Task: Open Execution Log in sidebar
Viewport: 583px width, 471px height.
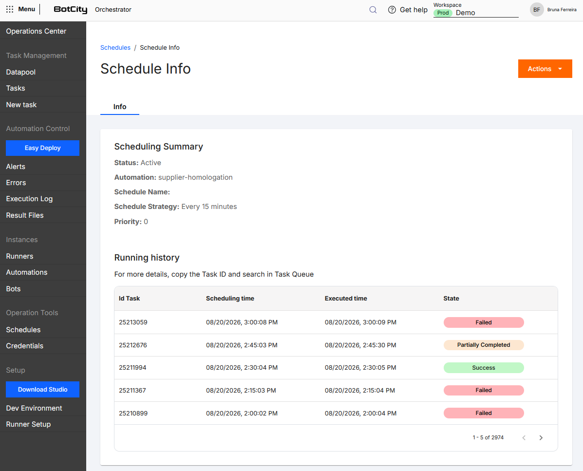Action: tap(29, 199)
